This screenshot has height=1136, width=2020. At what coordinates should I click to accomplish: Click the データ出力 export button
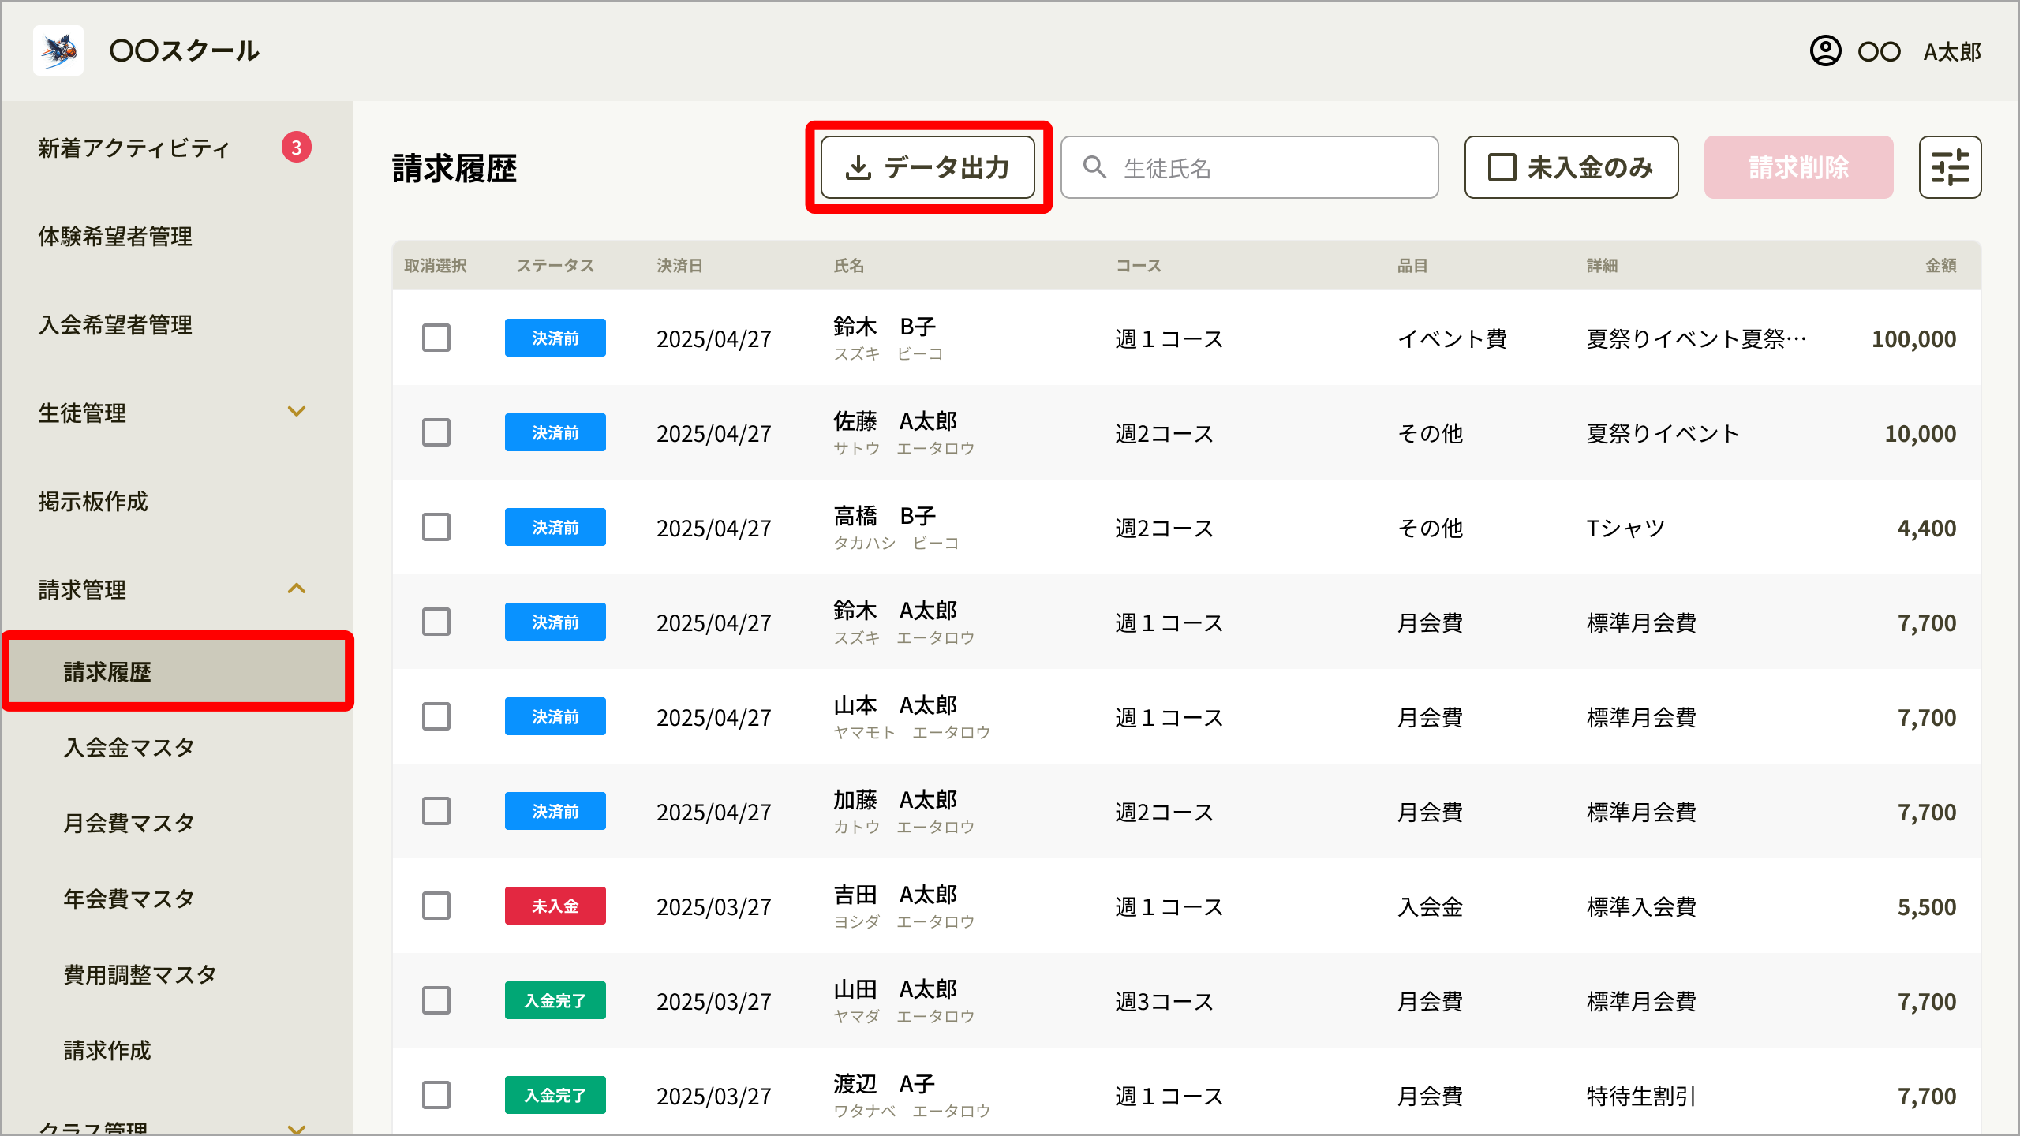928,167
